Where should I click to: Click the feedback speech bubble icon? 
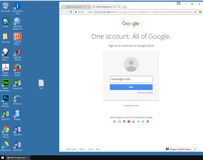[x=167, y=149]
